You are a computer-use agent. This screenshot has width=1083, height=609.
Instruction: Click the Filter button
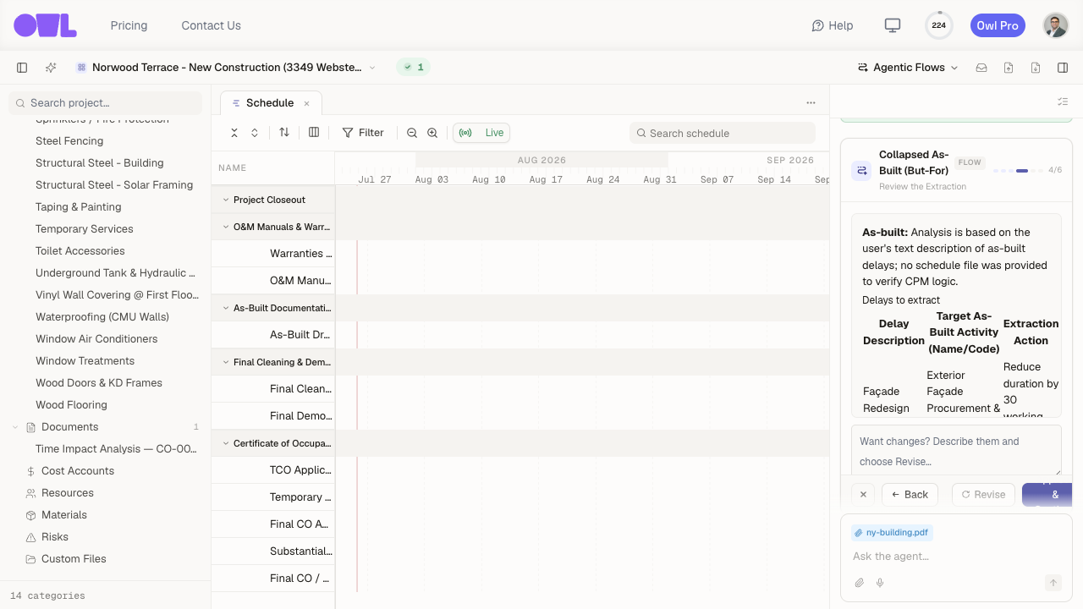pyautogui.click(x=363, y=133)
